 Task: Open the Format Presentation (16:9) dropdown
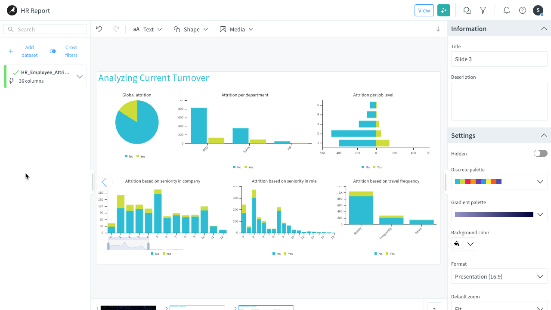[499, 276]
